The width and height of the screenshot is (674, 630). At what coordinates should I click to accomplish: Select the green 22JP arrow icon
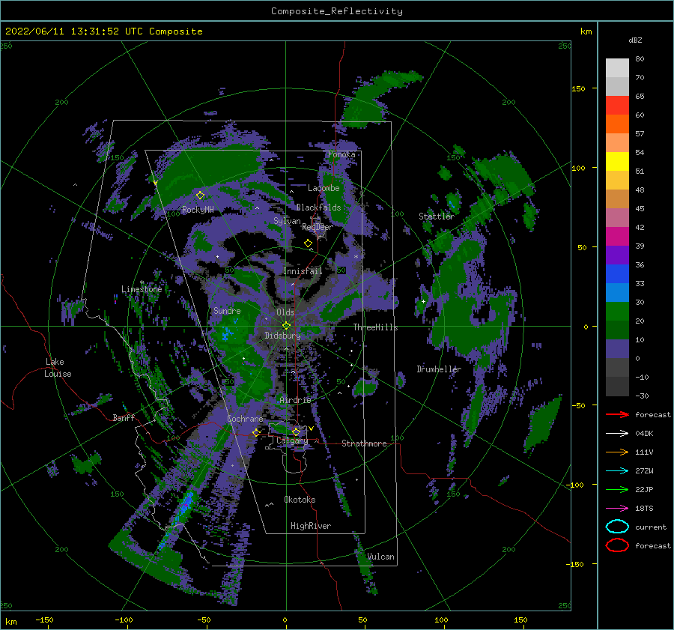617,489
